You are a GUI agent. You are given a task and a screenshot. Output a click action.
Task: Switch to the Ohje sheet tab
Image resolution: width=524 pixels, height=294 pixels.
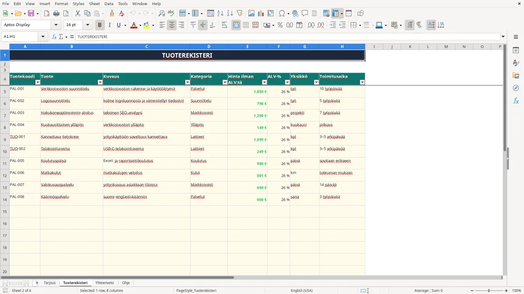pyautogui.click(x=126, y=283)
